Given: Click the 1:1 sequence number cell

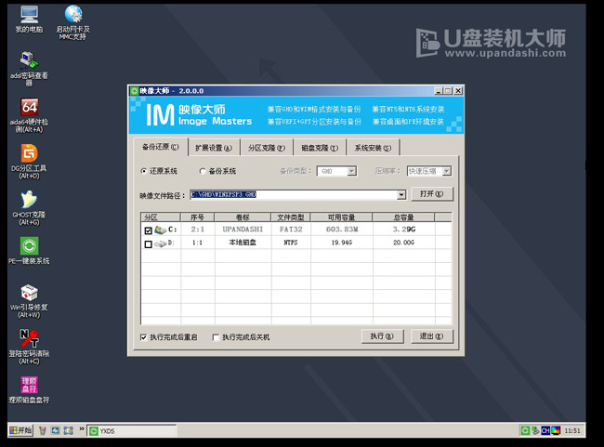Looking at the screenshot, I should pyautogui.click(x=198, y=243).
